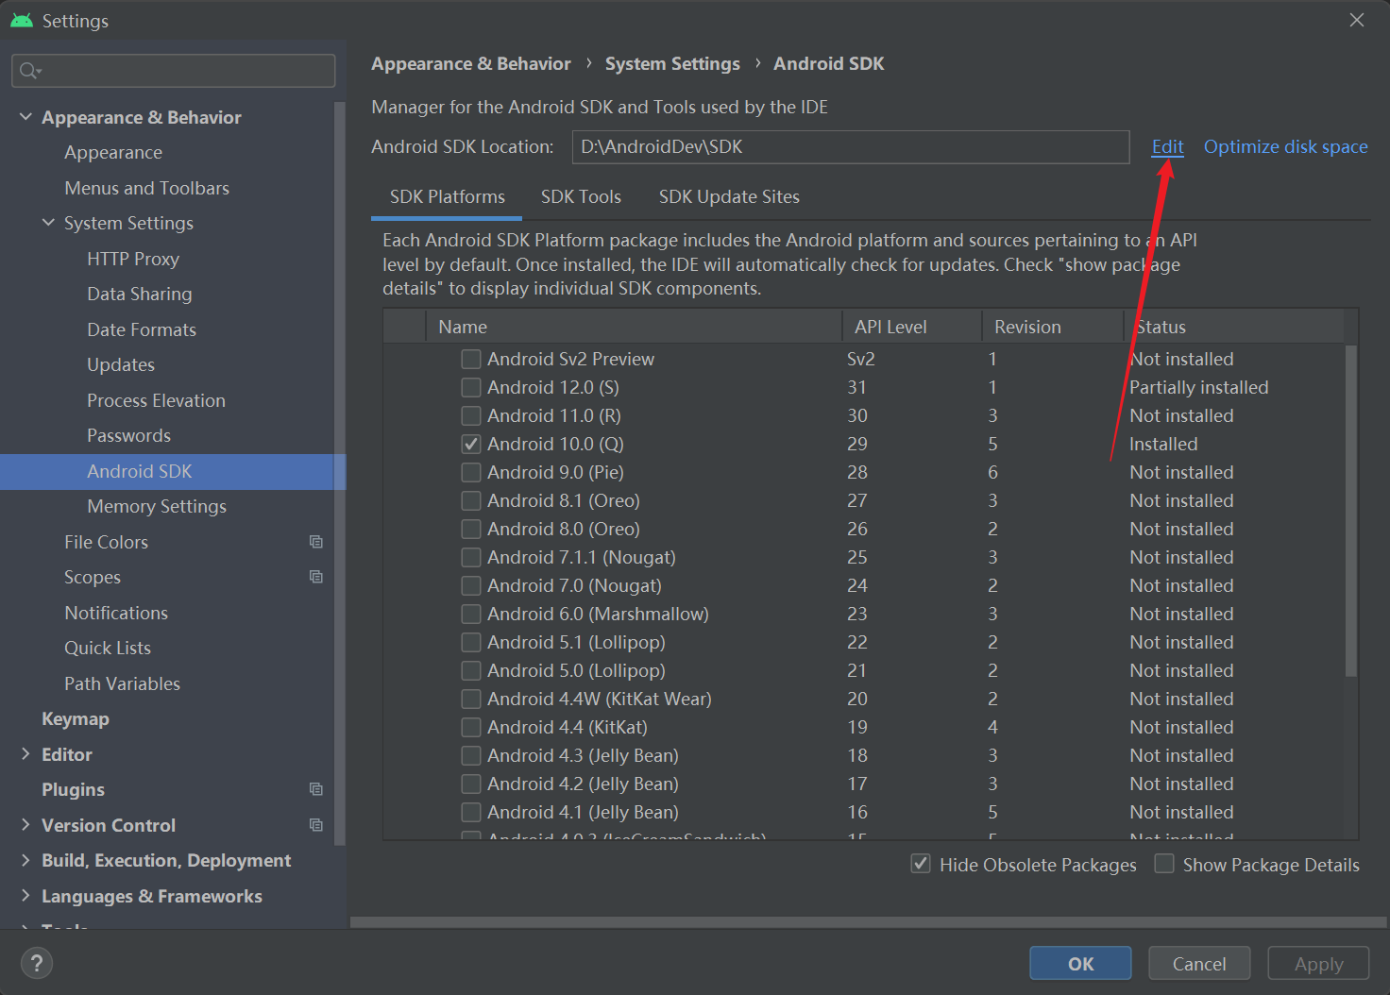1390x995 pixels.
Task: Click the search magnifier icon in settings
Action: tap(26, 71)
